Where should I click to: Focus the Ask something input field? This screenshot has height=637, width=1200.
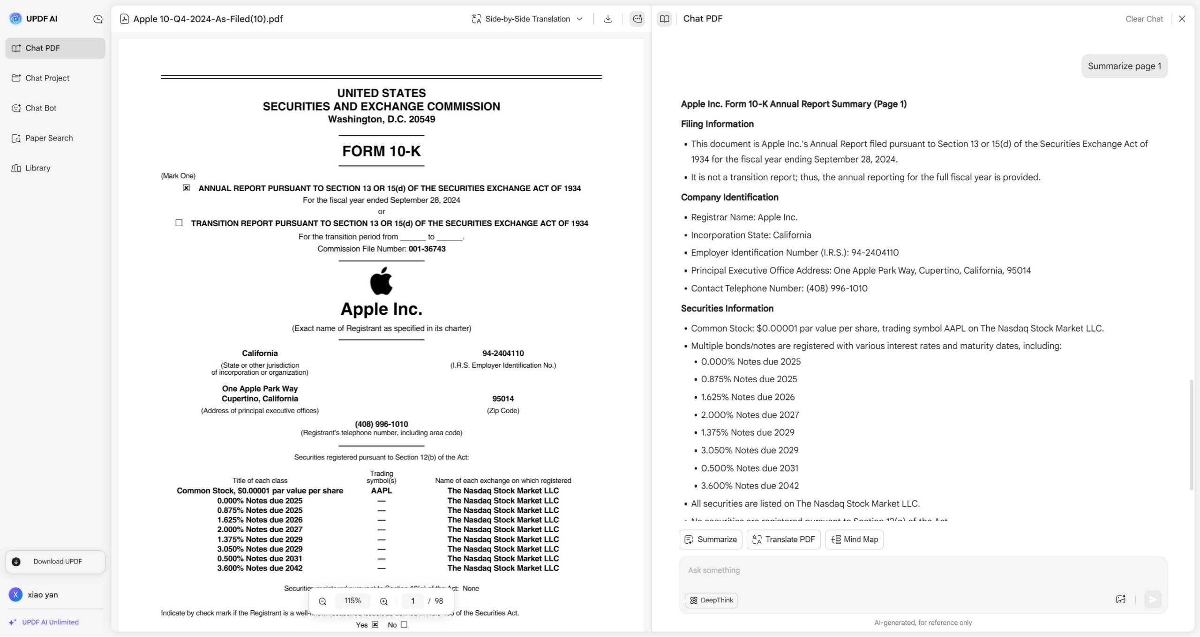pos(922,570)
